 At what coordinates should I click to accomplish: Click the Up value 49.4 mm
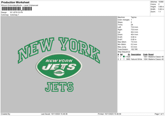(134, 32)
